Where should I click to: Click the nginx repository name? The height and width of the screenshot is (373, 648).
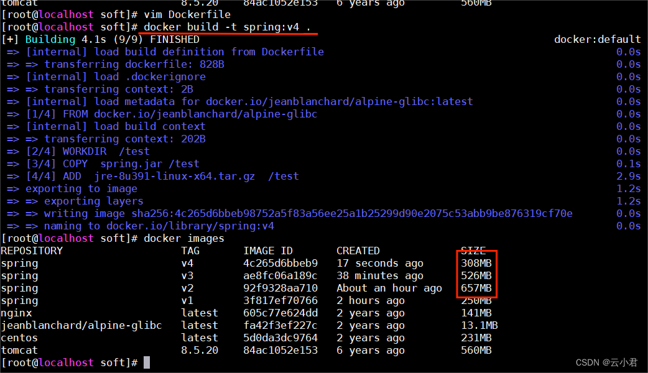(16, 313)
